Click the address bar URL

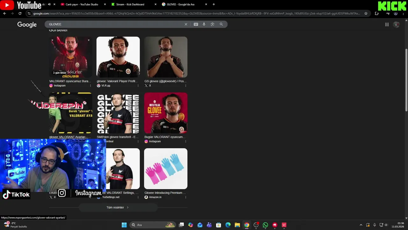[196, 13]
